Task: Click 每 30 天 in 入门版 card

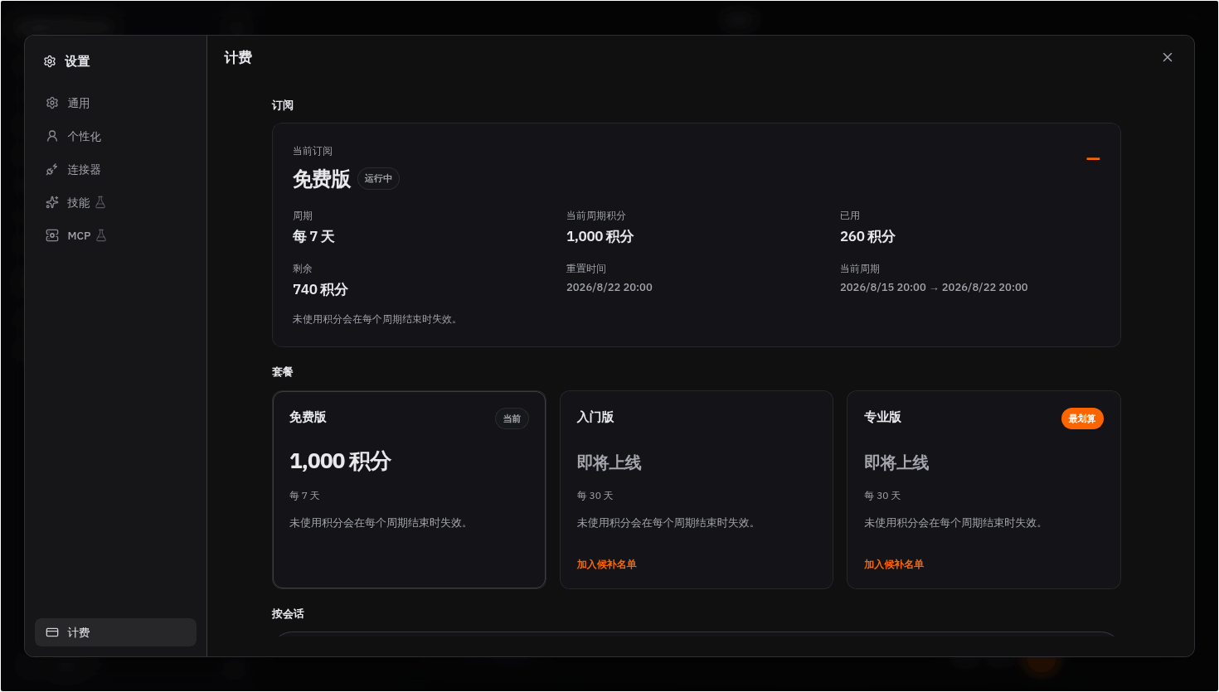Action: tap(595, 496)
